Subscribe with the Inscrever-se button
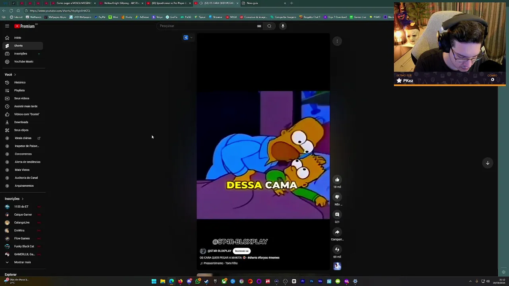Viewport: 509px width, 286px height. coord(242,251)
